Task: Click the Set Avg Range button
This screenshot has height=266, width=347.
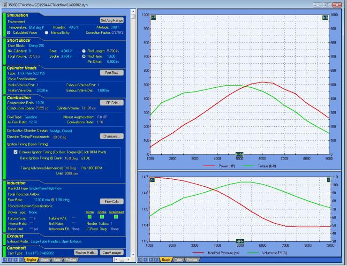Action: click(x=112, y=20)
